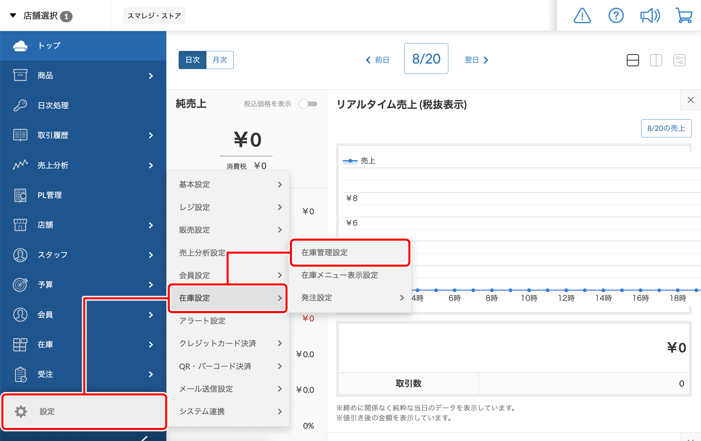This screenshot has width=701, height=441.
Task: Click the 取引履歴 ledger icon
Action: pyautogui.click(x=20, y=135)
